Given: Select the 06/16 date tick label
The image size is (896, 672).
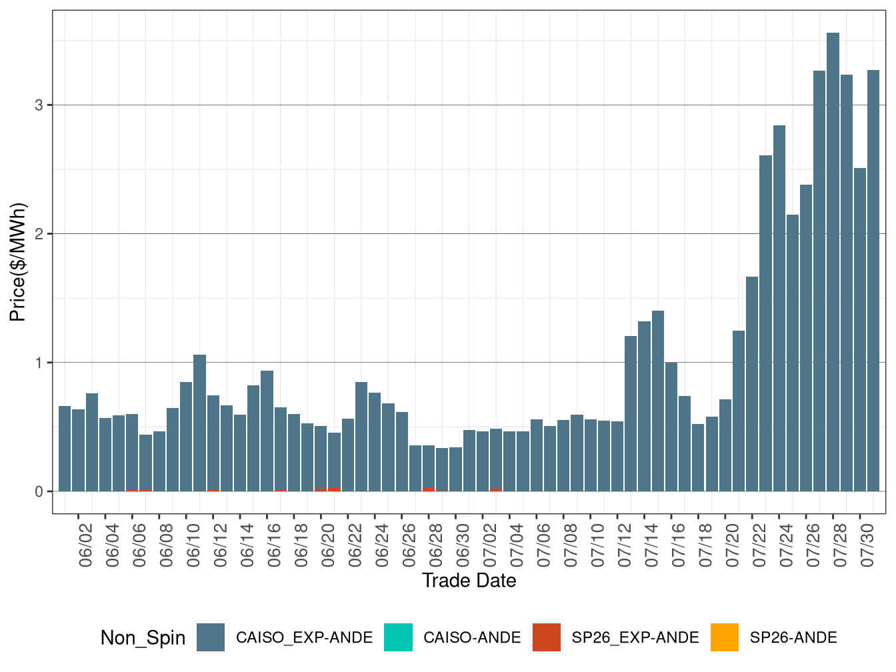Looking at the screenshot, I should 274,545.
